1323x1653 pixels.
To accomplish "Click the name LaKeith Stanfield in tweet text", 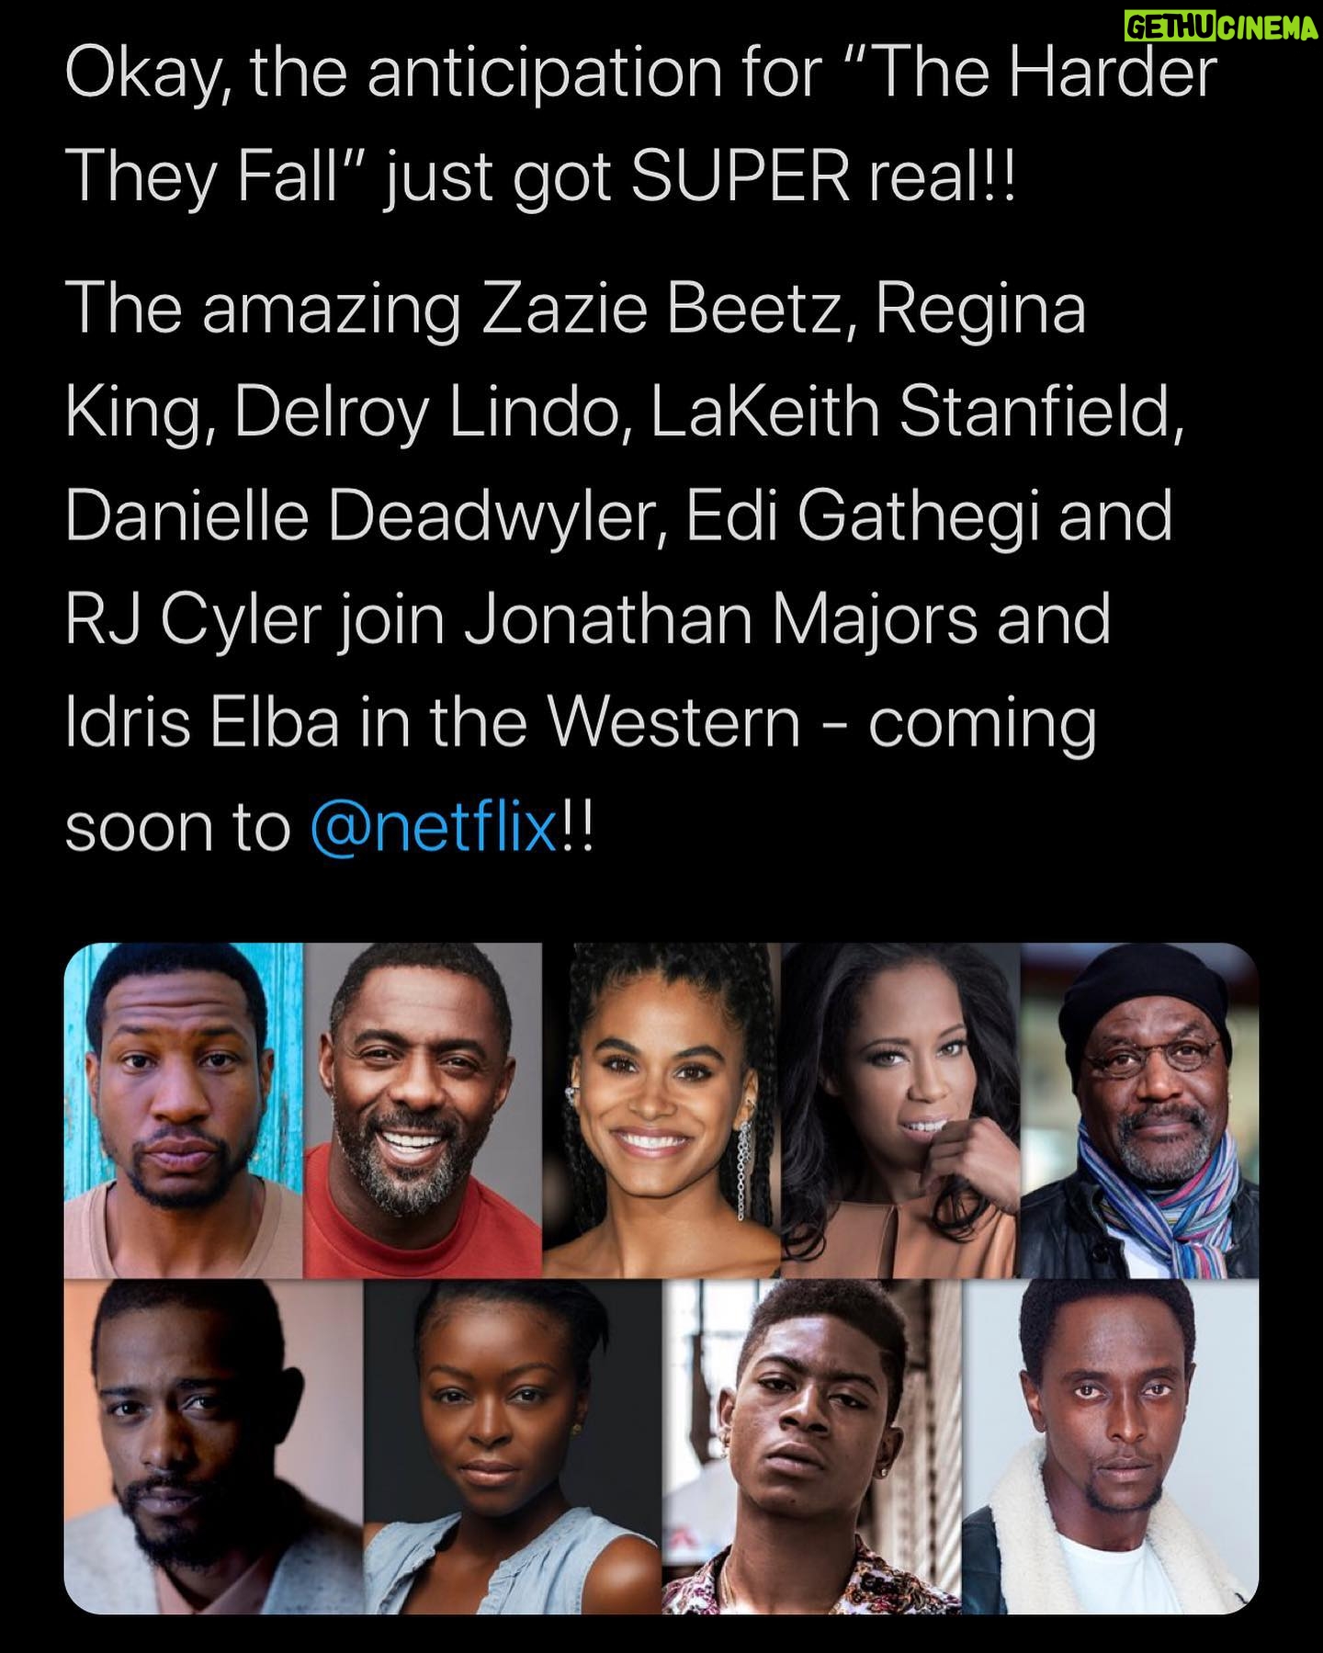I will [x=916, y=414].
